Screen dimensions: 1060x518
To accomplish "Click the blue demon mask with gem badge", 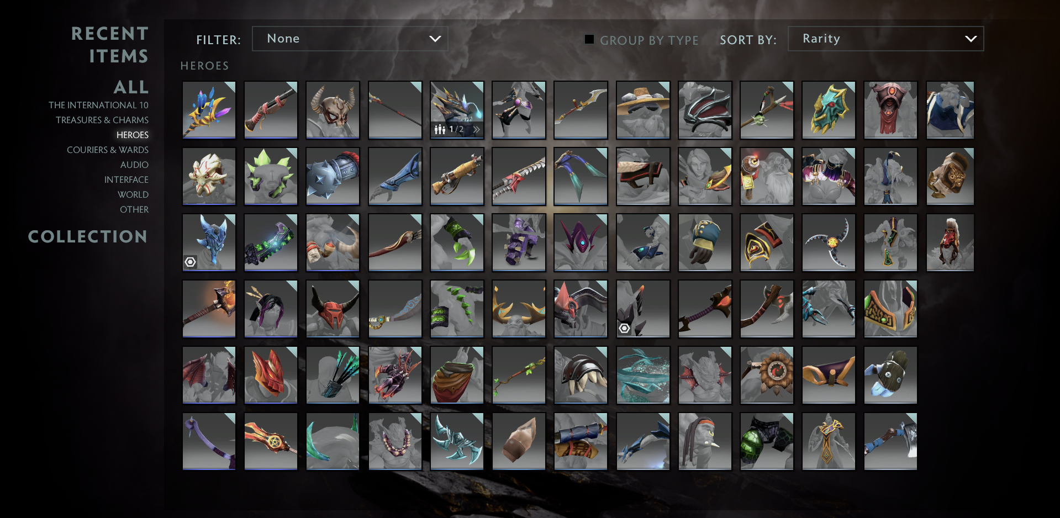I will [x=209, y=242].
